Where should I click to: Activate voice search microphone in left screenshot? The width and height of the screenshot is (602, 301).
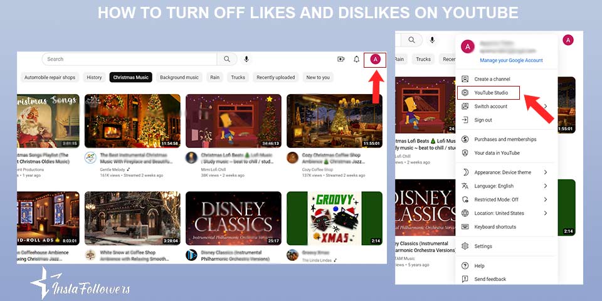click(246, 59)
